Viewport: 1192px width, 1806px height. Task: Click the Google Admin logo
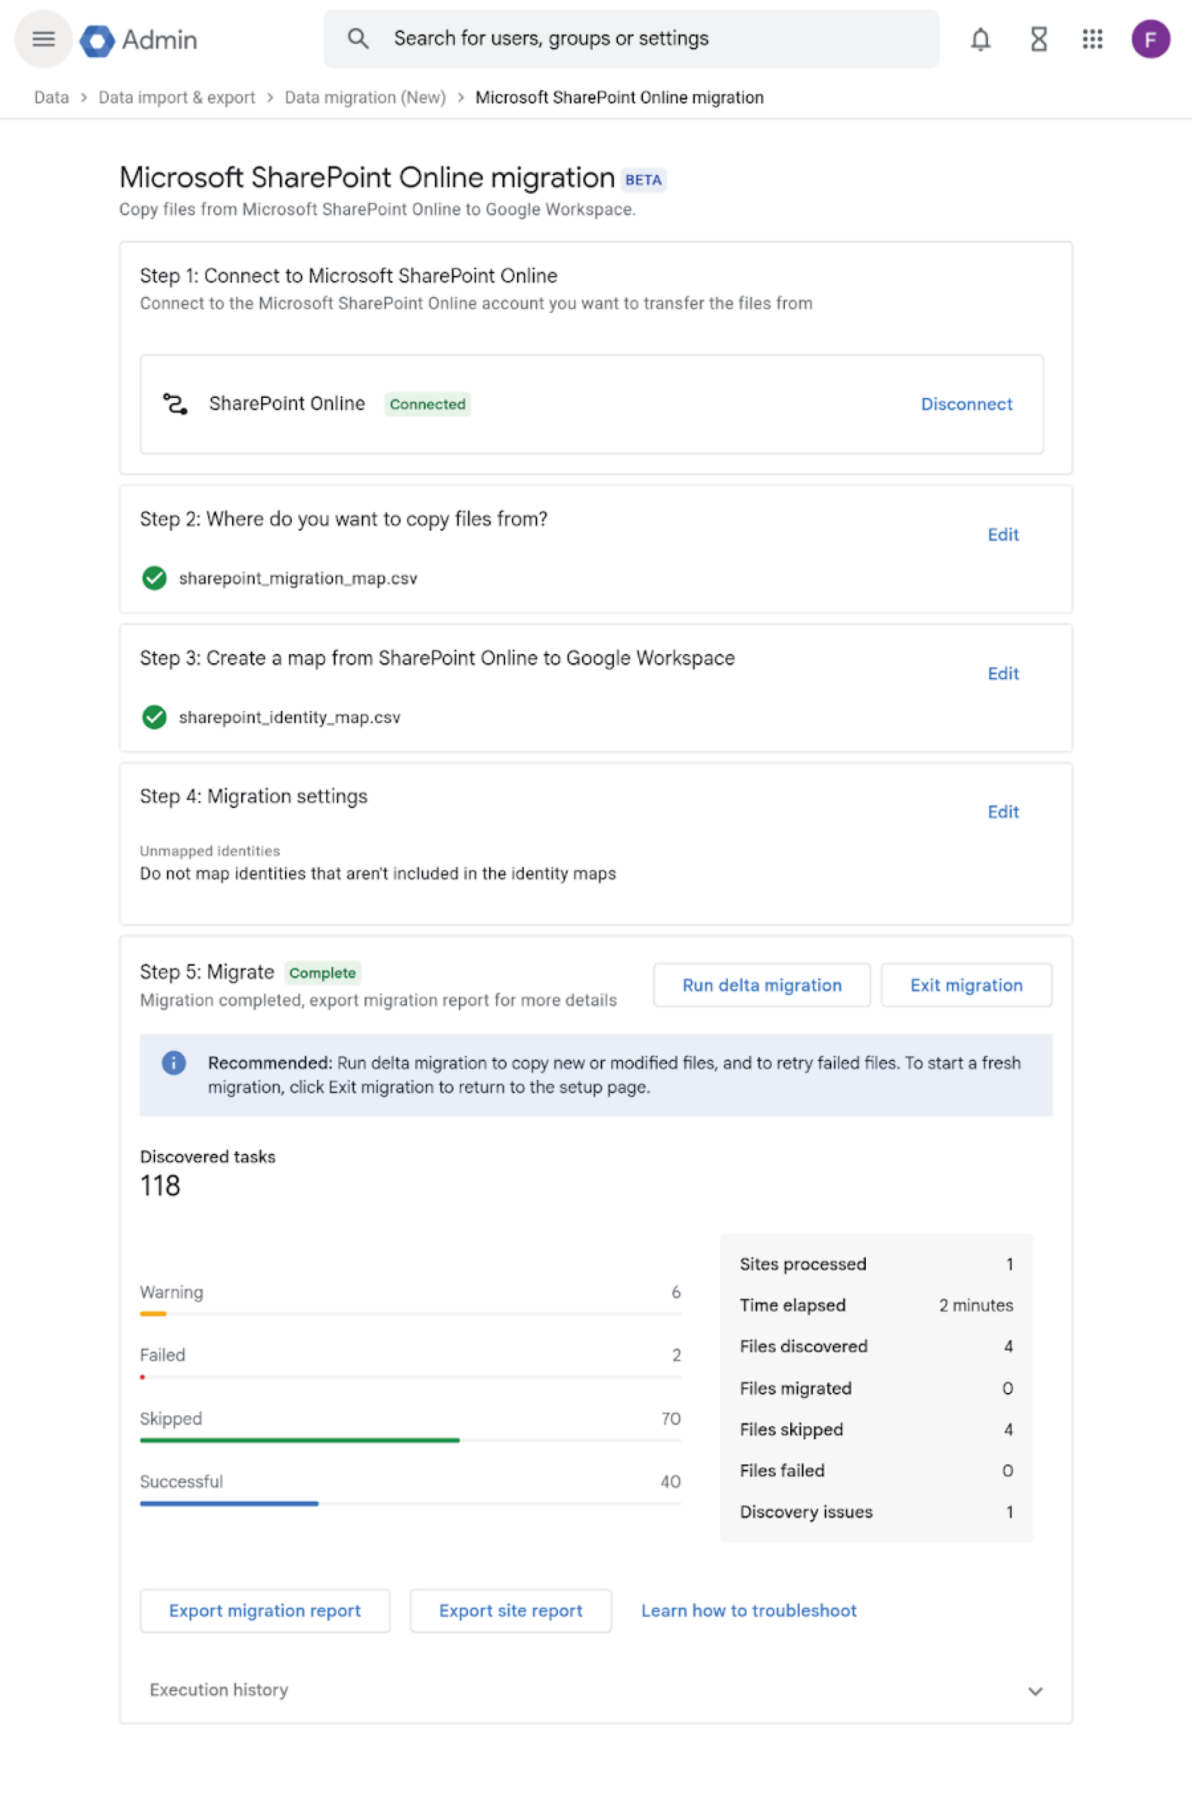point(139,39)
